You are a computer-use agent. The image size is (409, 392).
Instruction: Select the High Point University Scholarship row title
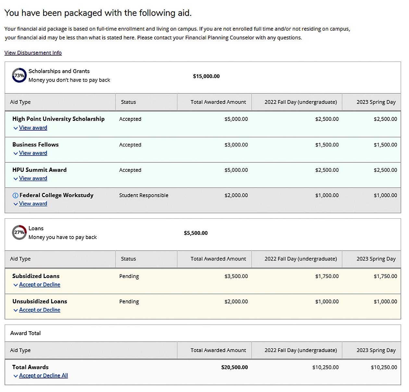tap(58, 119)
